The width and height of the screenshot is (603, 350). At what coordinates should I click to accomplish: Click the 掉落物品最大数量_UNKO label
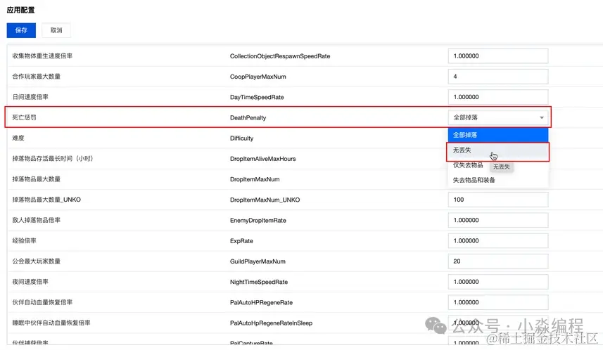click(x=46, y=200)
